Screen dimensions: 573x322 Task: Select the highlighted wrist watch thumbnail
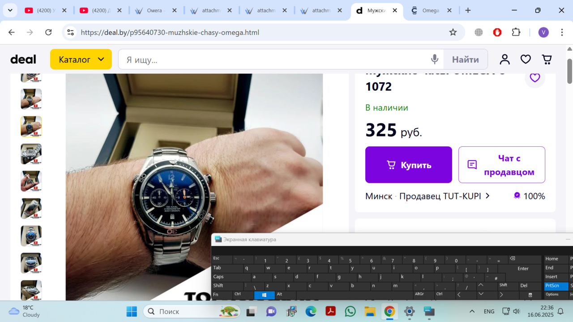[x=31, y=127]
